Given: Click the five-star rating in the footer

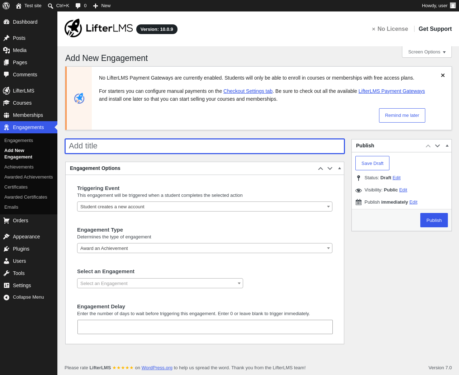Looking at the screenshot, I should pos(123,368).
